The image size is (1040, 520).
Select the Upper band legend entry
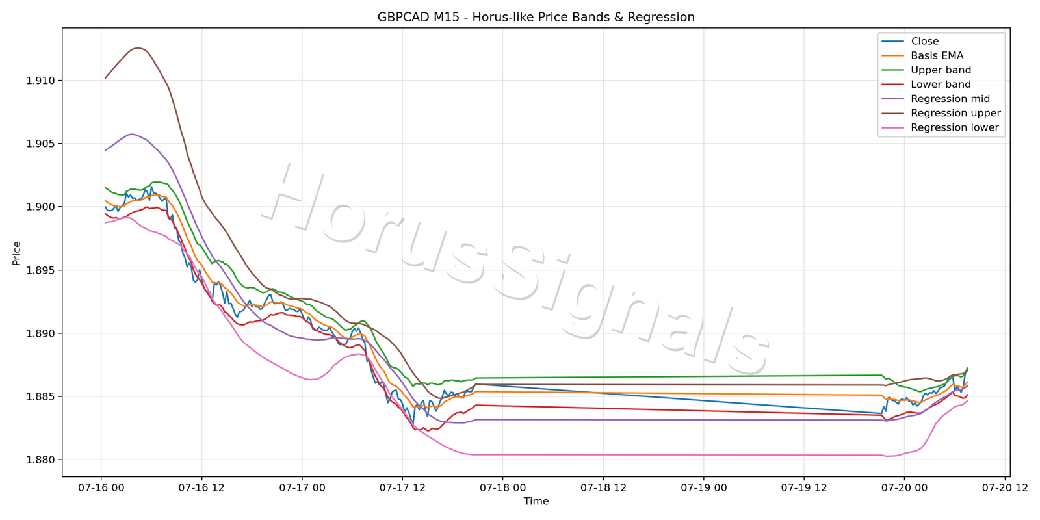point(926,70)
